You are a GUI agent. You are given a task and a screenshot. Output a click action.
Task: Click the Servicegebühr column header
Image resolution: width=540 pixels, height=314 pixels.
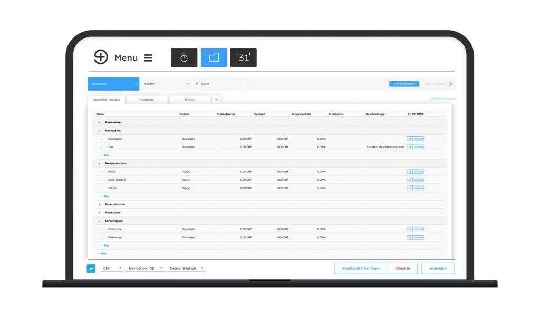[301, 114]
